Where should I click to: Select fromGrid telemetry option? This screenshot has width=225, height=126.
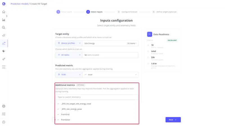coord(97,115)
